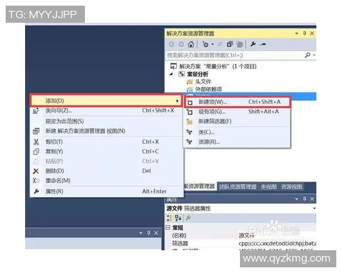342x273 pixels.
Task: Select the solution node 解决方案 "常量分析"
Action: point(218,66)
